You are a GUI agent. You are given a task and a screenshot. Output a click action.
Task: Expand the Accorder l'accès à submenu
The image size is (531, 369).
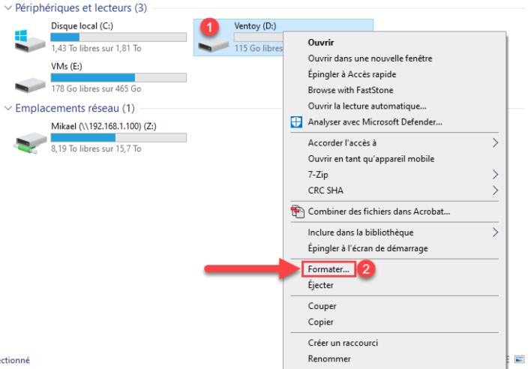point(495,142)
